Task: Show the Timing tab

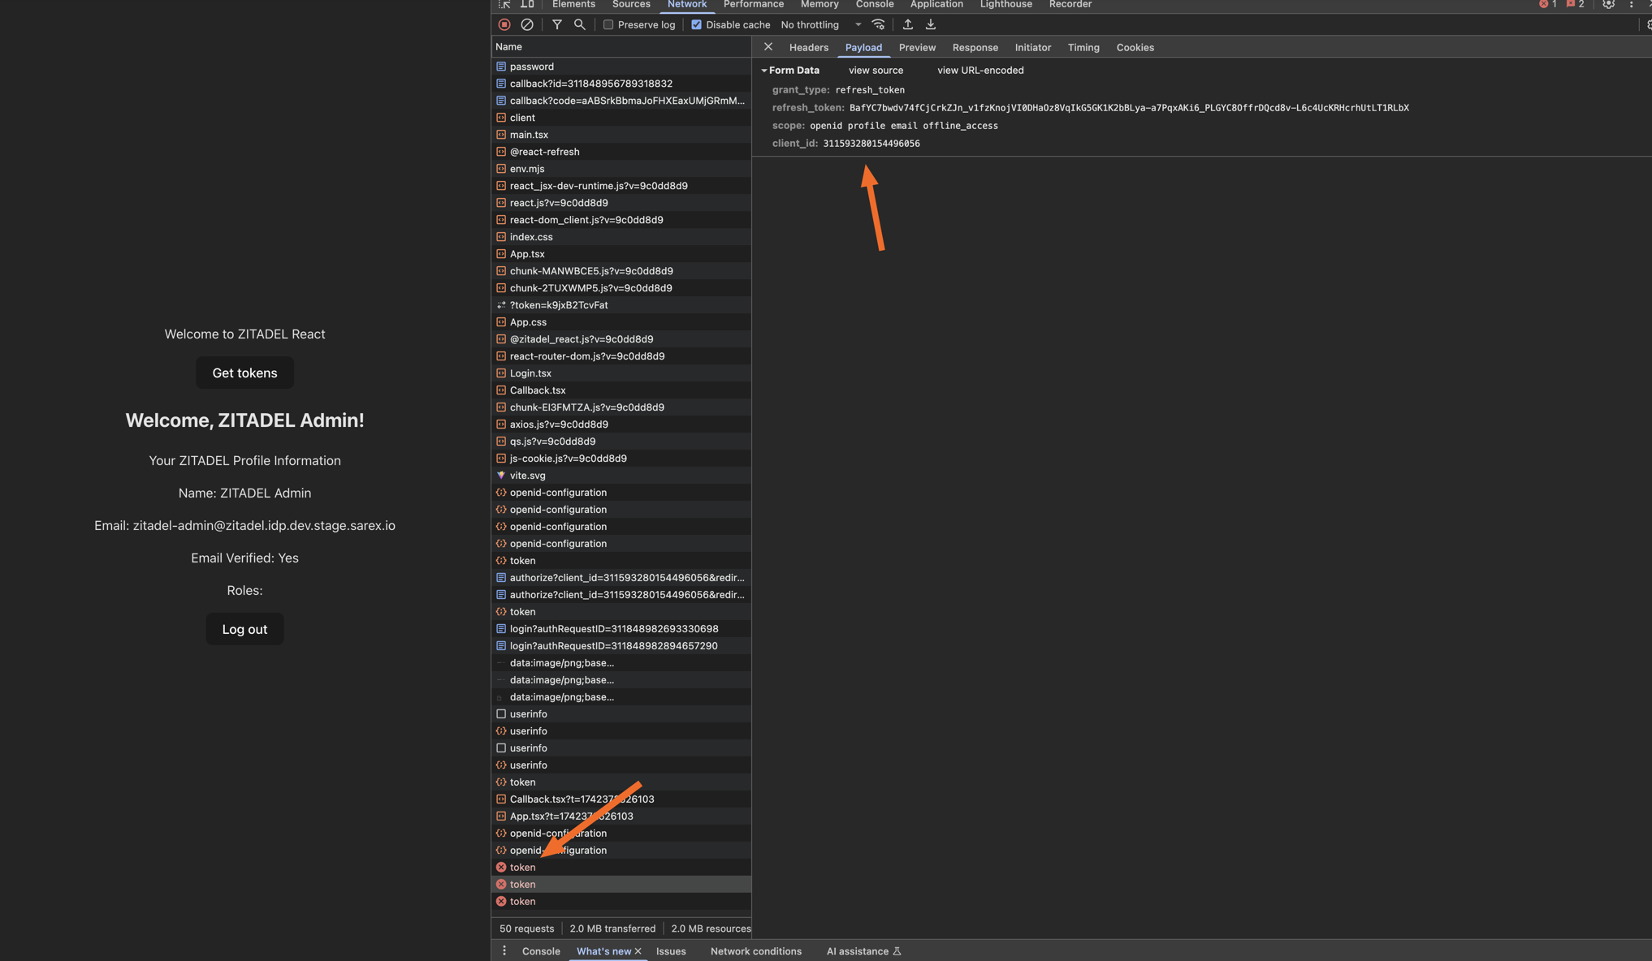Action: [1083, 47]
